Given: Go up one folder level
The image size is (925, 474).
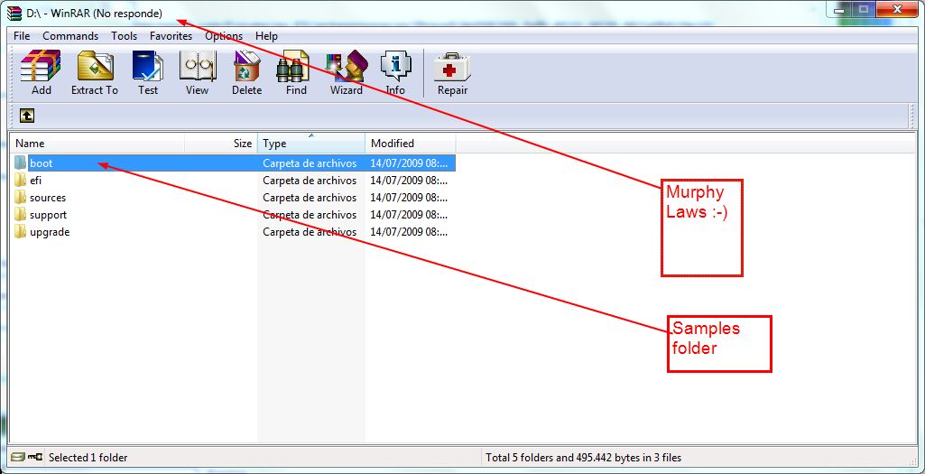Looking at the screenshot, I should pos(27,116).
